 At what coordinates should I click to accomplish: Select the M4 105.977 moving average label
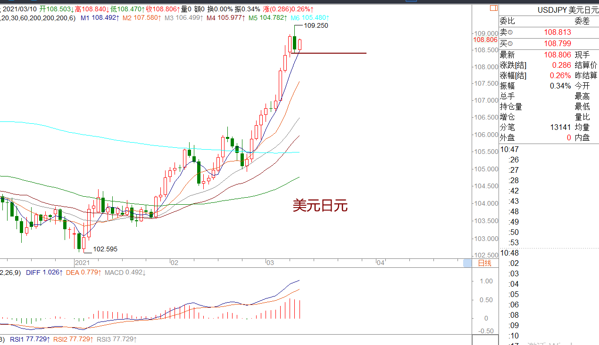pyautogui.click(x=226, y=17)
